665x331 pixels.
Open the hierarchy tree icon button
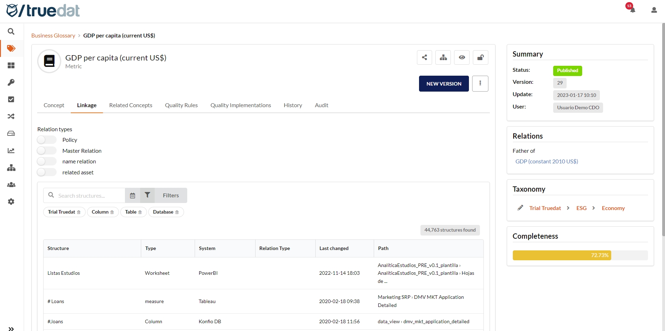[x=443, y=57]
